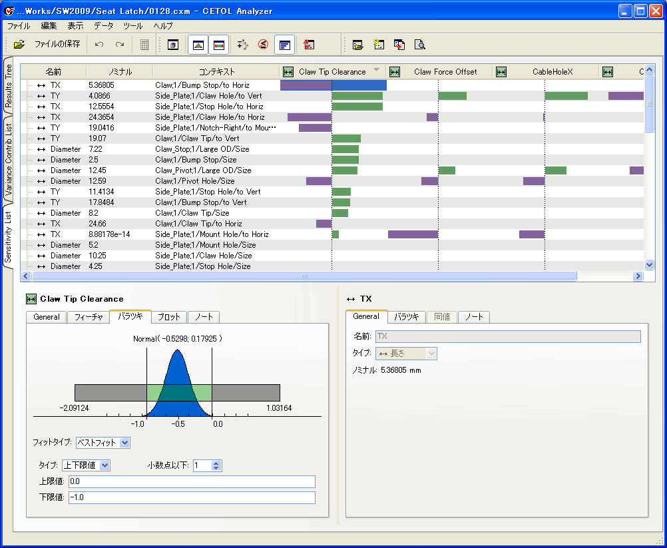Image resolution: width=667 pixels, height=548 pixels.
Task: Open the タイプ 上下限値 dropdown
Action: coord(86,465)
